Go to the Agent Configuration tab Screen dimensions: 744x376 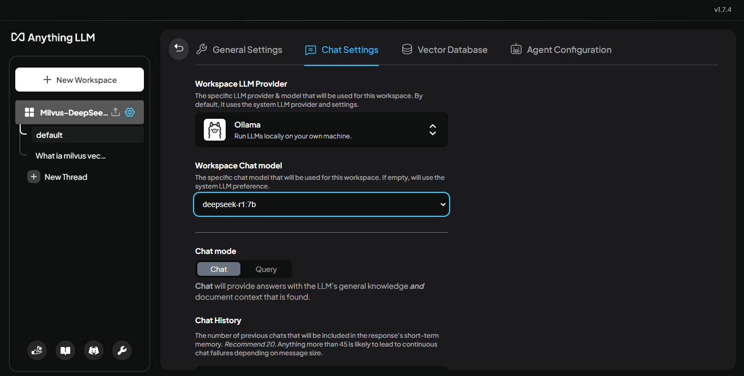click(561, 50)
